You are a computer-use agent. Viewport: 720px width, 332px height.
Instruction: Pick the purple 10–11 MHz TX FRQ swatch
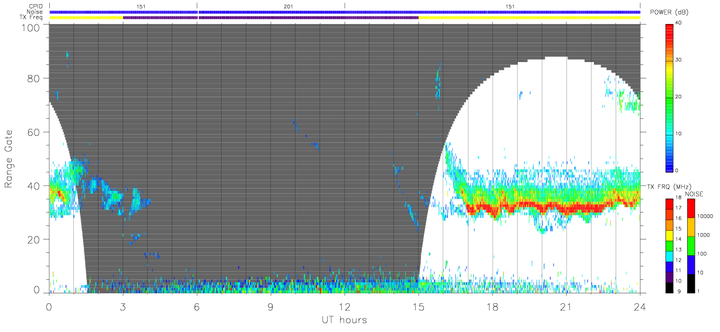tap(670, 276)
